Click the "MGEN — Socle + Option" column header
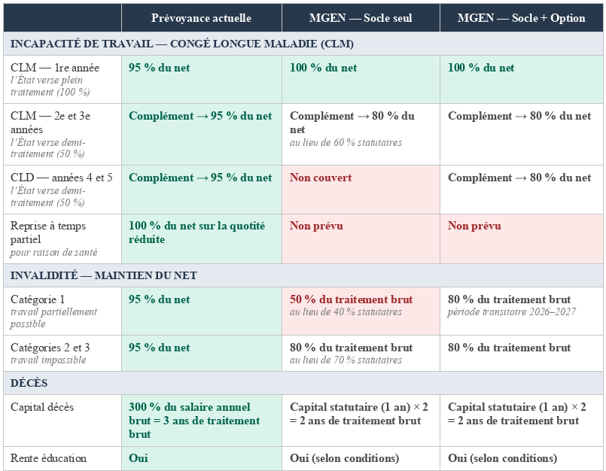606x471 pixels. pos(521,18)
